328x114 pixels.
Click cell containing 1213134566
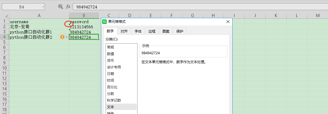pos(84,27)
